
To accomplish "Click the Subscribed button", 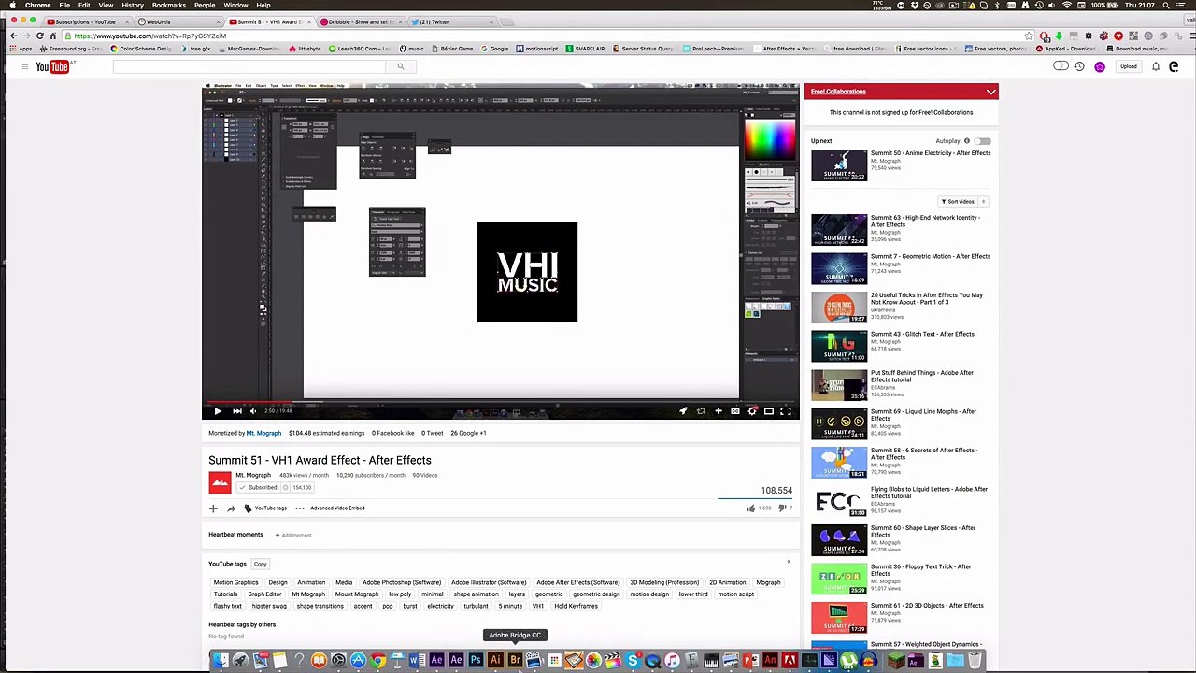I will coord(258,487).
